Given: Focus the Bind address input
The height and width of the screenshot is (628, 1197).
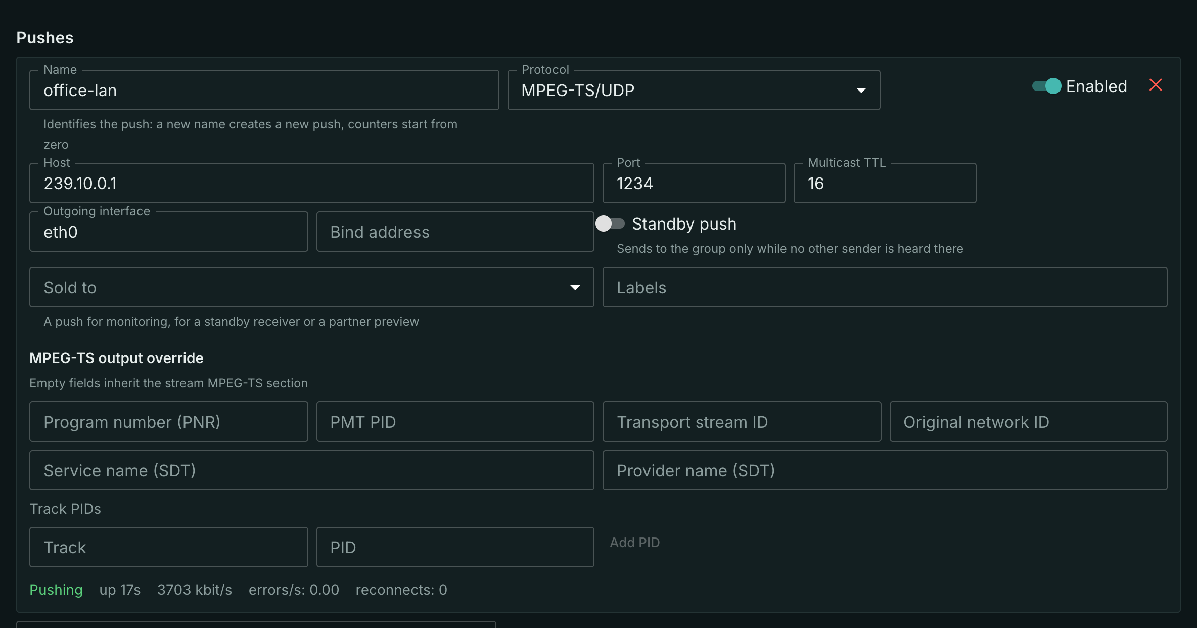Looking at the screenshot, I should tap(455, 232).
